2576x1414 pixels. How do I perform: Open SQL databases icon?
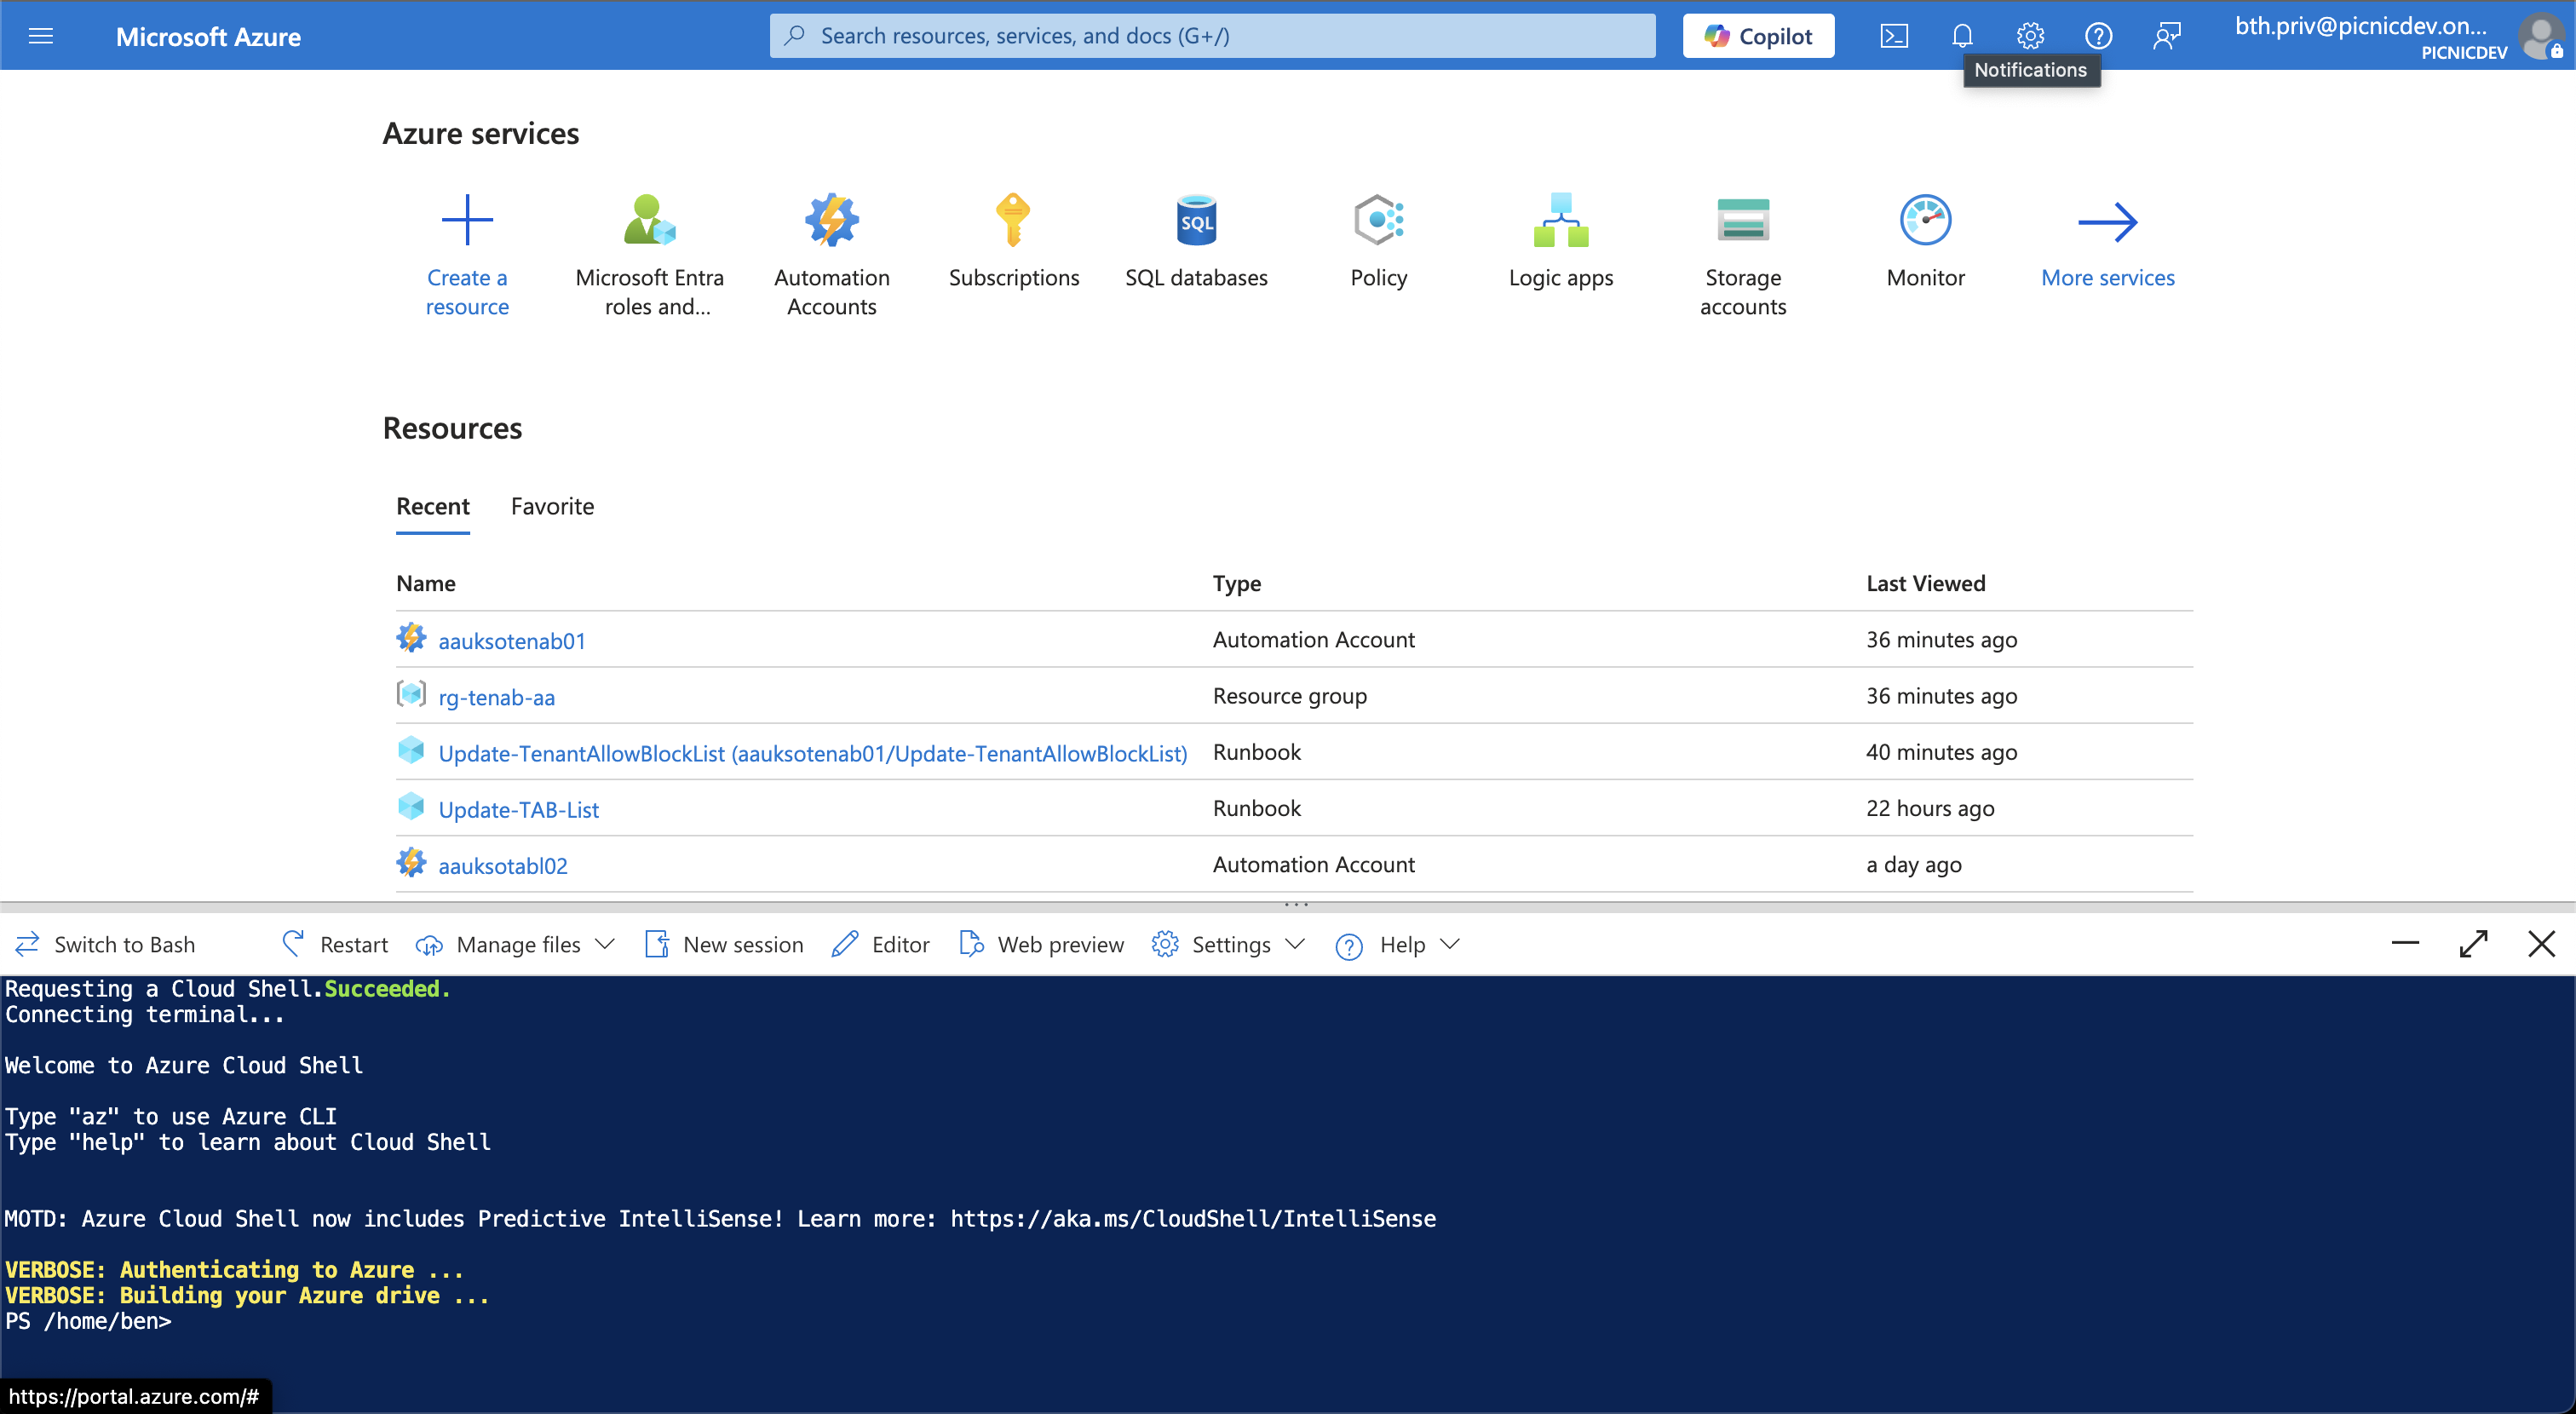tap(1196, 219)
